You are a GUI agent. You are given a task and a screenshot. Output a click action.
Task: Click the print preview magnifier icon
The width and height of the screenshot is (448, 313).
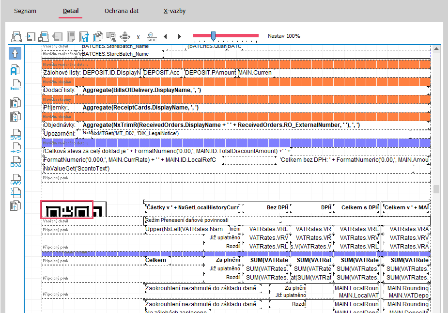point(16,36)
